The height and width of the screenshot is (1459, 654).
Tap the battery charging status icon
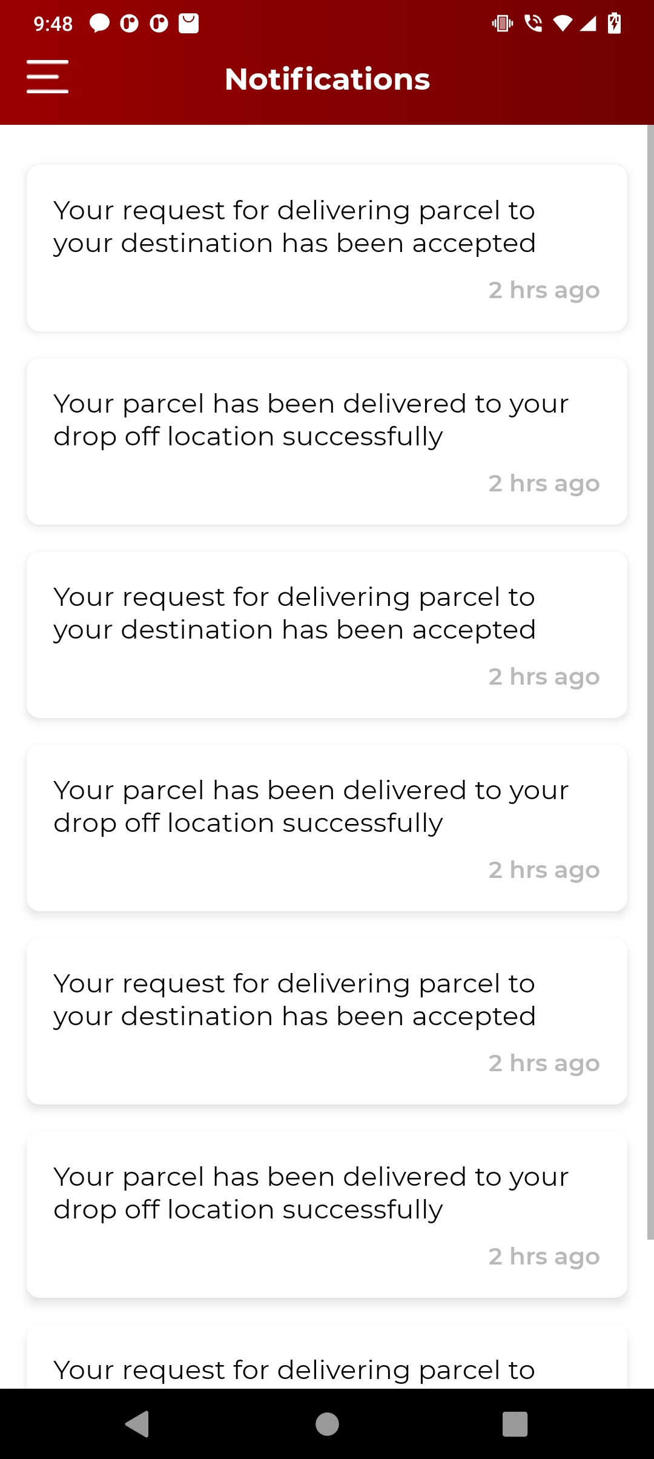614,24
